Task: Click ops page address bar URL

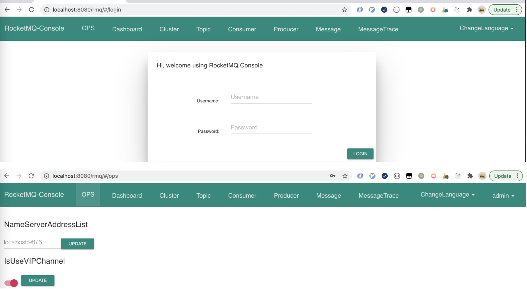Action: click(85, 176)
